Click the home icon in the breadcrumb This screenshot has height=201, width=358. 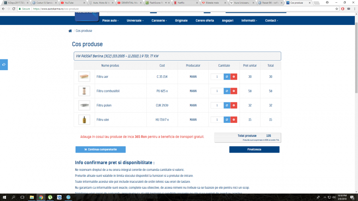point(70,31)
